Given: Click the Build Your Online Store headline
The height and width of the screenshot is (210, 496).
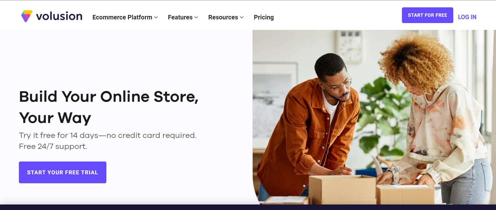Looking at the screenshot, I should tap(109, 107).
